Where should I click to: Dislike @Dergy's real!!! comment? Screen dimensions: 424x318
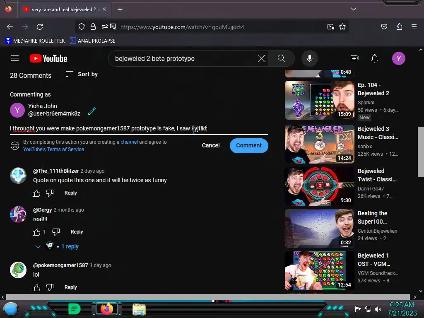(56, 232)
